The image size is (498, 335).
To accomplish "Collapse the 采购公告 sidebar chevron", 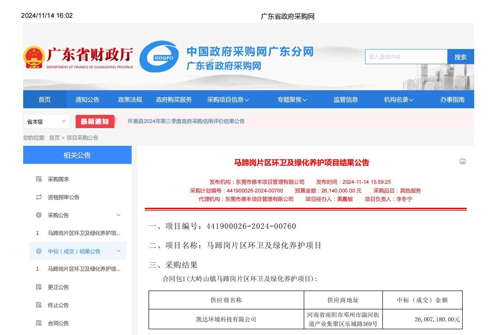I will [x=118, y=215].
